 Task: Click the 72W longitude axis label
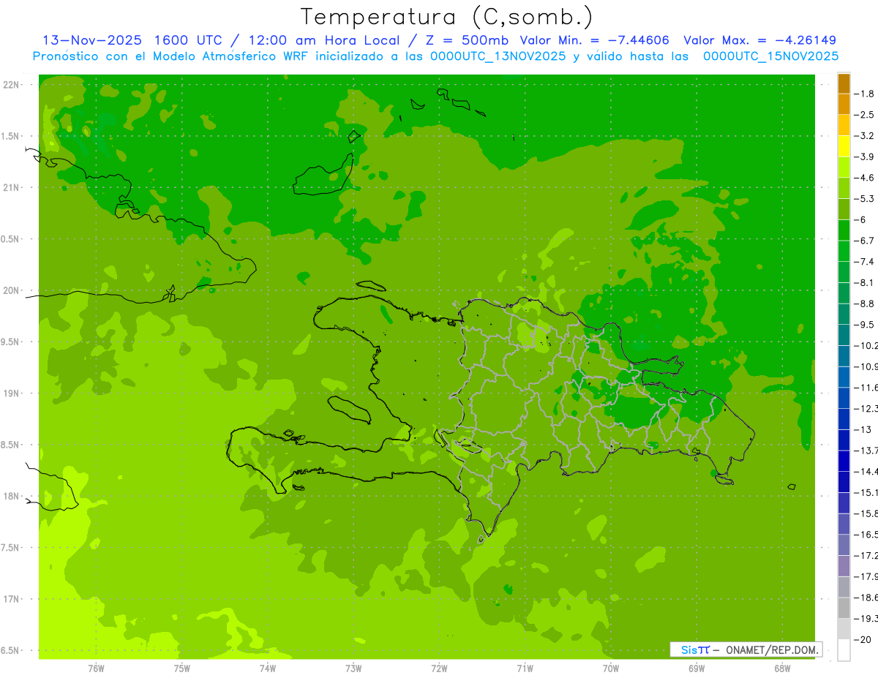[439, 668]
